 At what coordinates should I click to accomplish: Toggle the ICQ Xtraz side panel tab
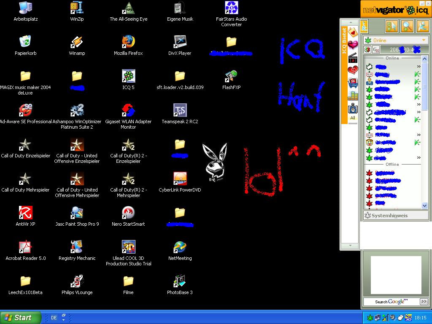pyautogui.click(x=364, y=26)
